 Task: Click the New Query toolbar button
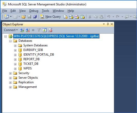[x=50, y=17]
